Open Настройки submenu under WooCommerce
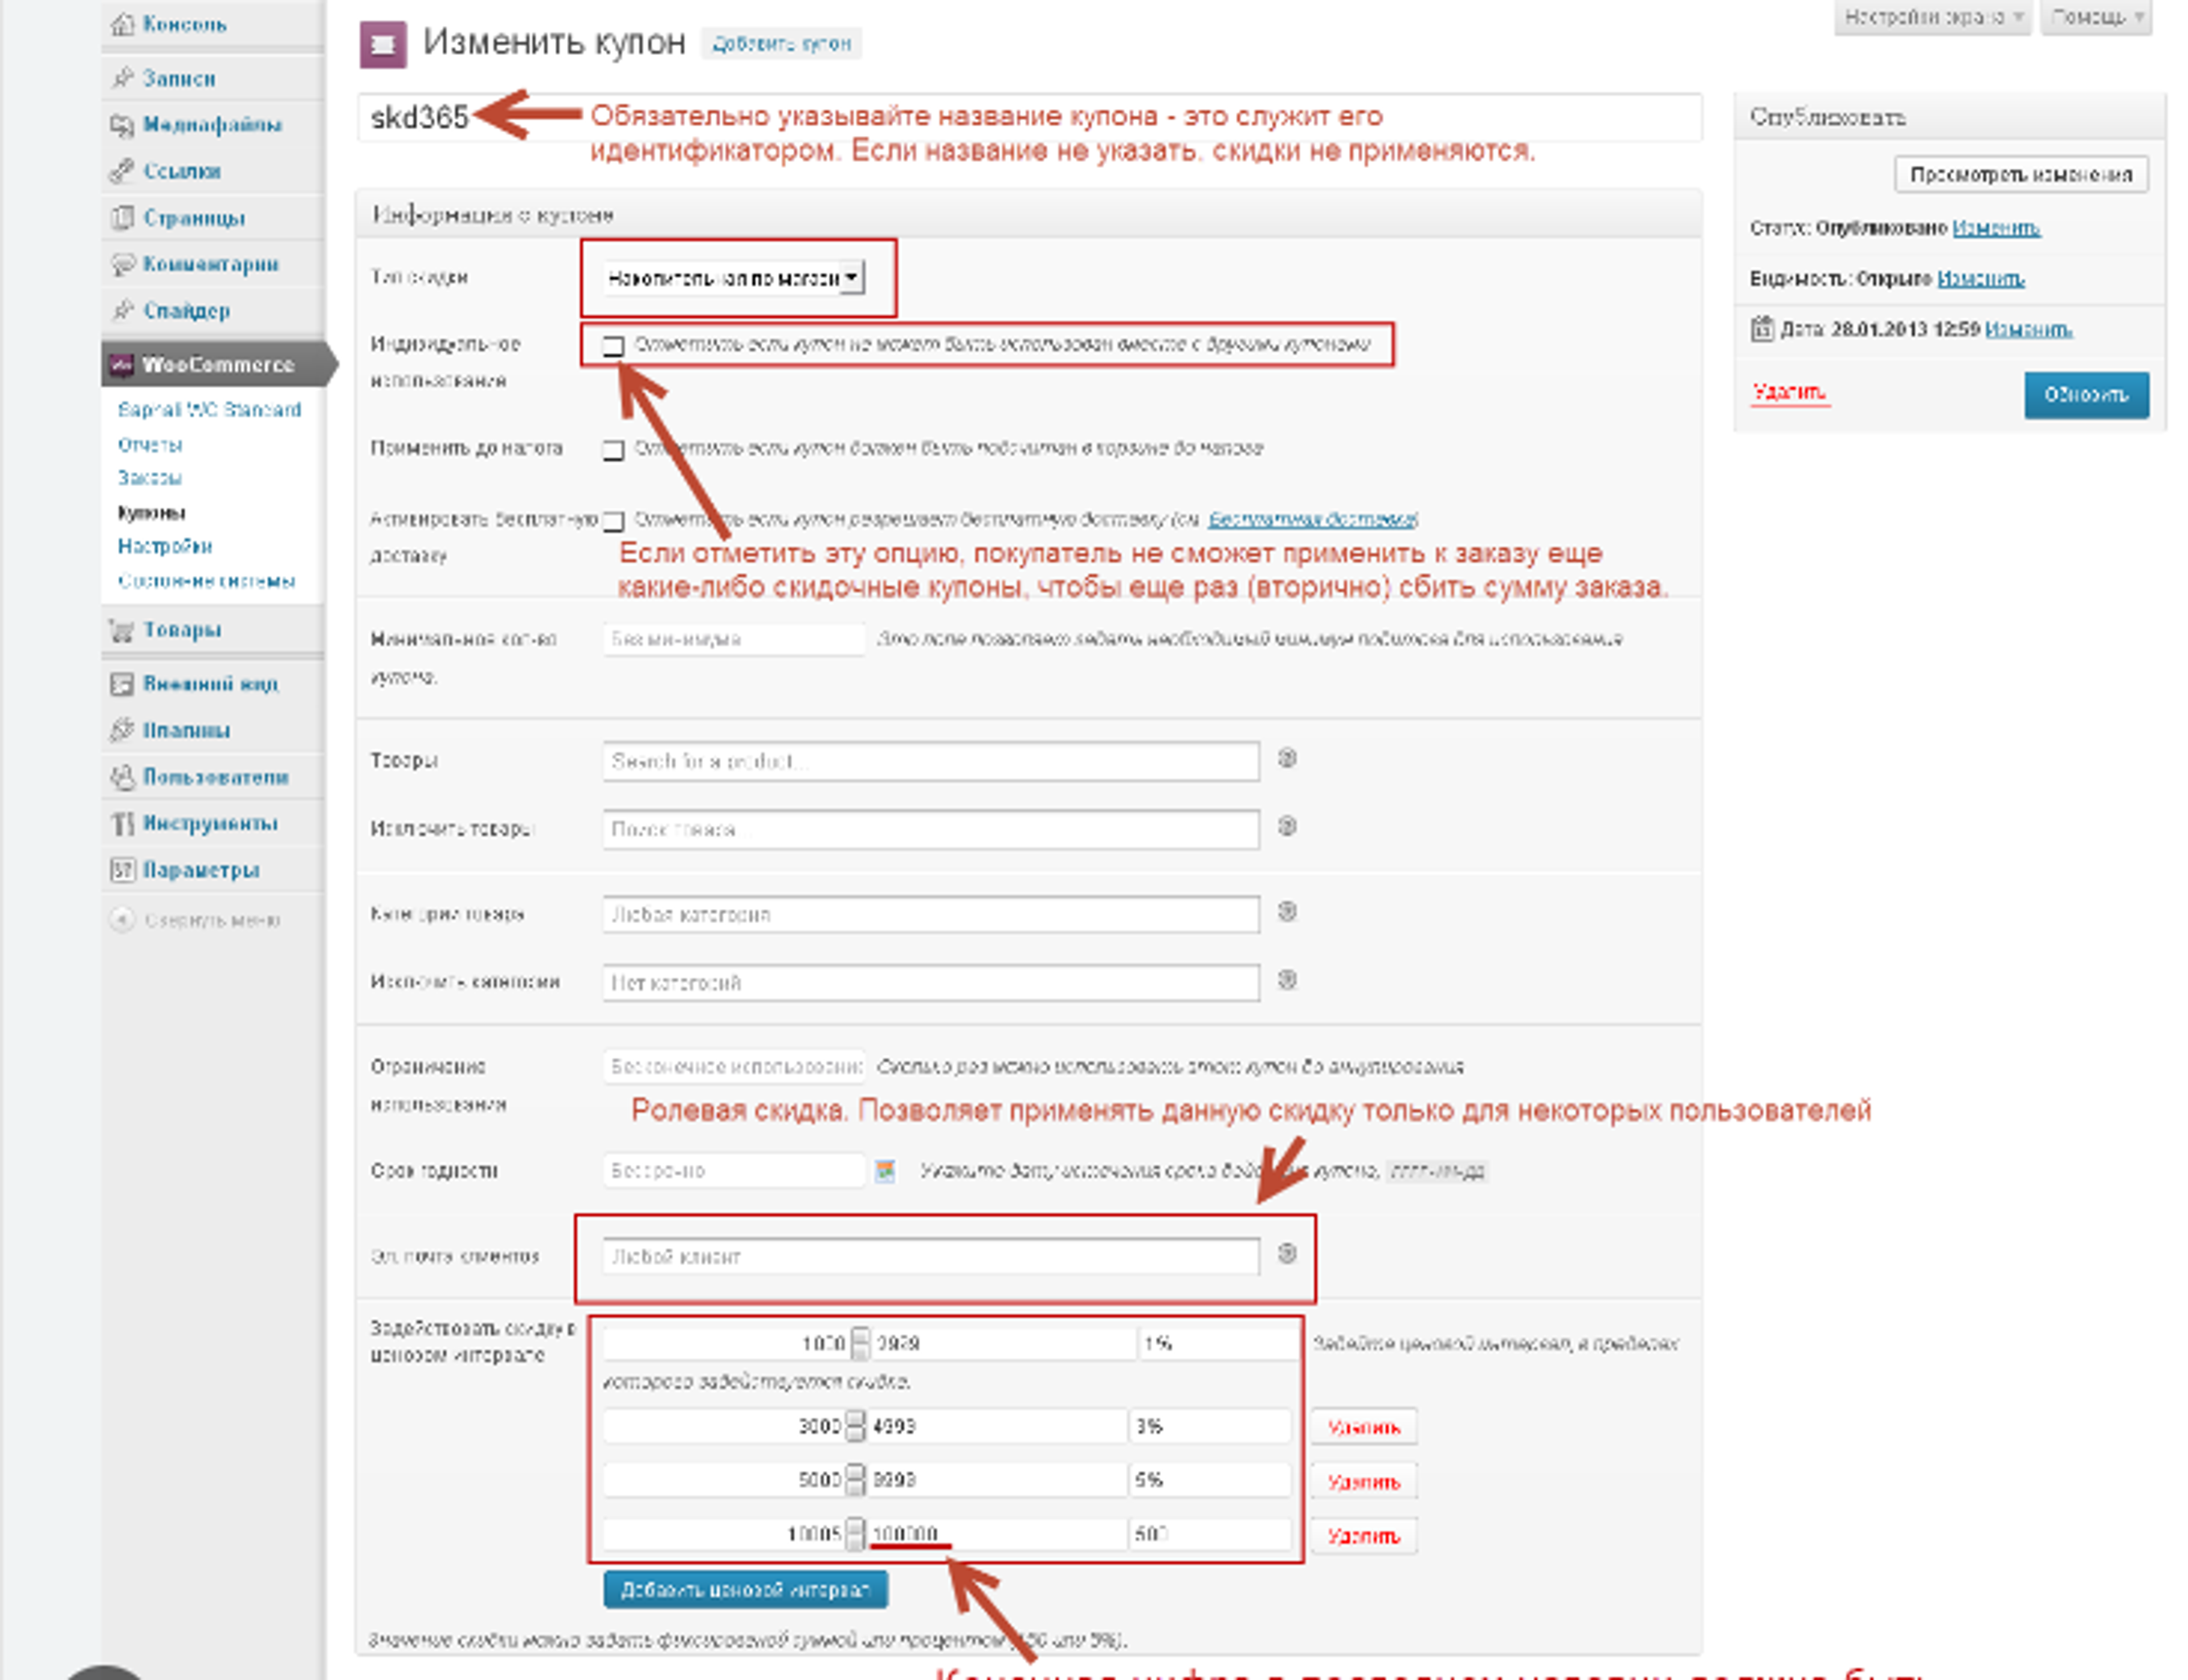The width and height of the screenshot is (2188, 1680). [x=165, y=546]
